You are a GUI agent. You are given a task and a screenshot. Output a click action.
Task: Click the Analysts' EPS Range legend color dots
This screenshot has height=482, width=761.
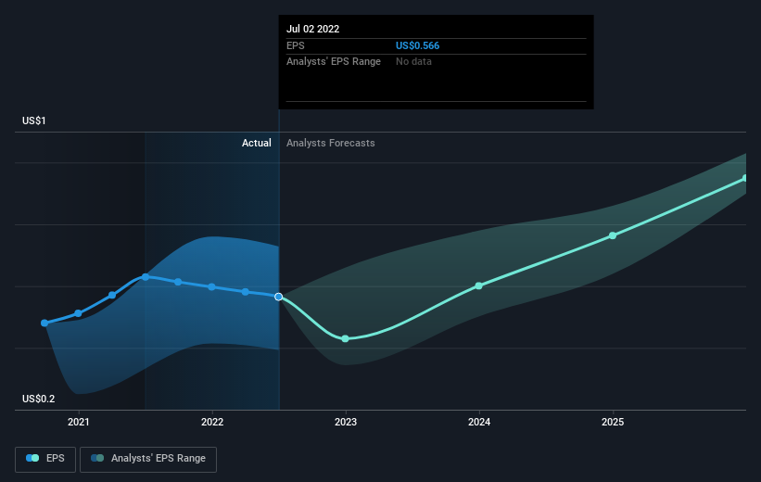[x=97, y=458]
